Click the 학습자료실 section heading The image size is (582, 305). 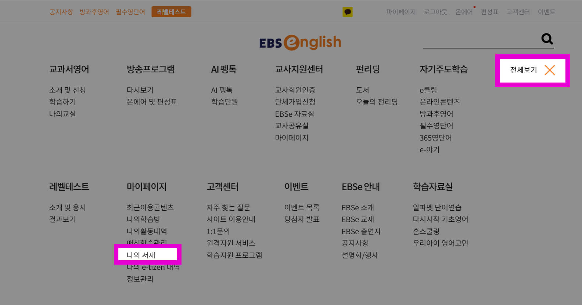(433, 187)
